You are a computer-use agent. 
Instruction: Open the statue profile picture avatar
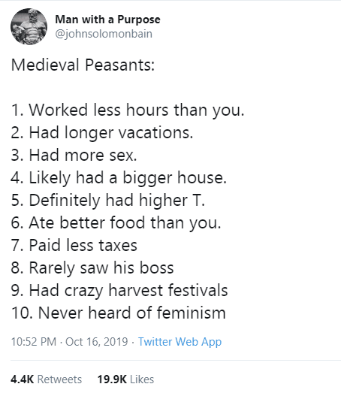29,26
